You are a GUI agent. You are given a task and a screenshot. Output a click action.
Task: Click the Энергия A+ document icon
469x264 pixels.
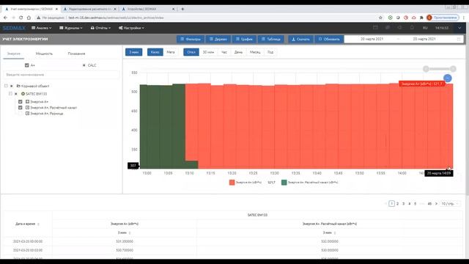point(28,102)
